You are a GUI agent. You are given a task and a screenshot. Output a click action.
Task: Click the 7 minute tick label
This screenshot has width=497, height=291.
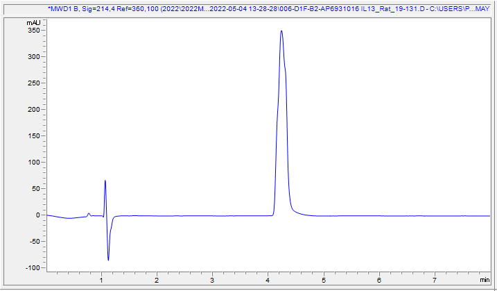click(434, 280)
